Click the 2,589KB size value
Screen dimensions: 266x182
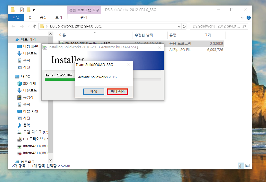pyautogui.click(x=217, y=44)
